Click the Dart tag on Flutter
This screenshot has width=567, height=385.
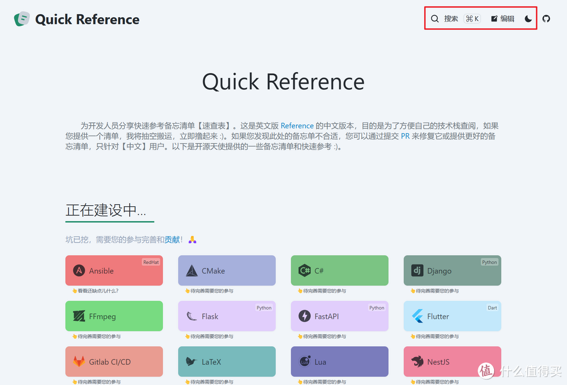pyautogui.click(x=492, y=308)
